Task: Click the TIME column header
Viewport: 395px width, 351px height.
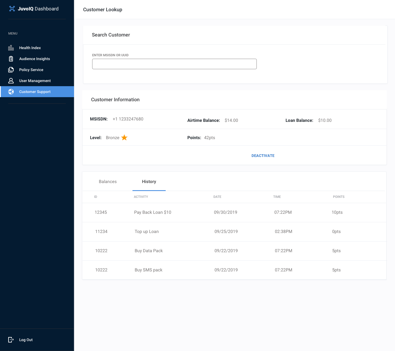Action: 277,197
